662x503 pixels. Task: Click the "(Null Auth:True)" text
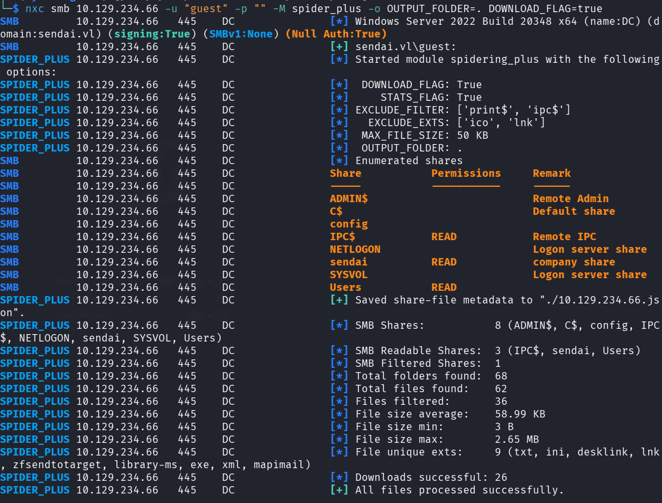pos(336,34)
